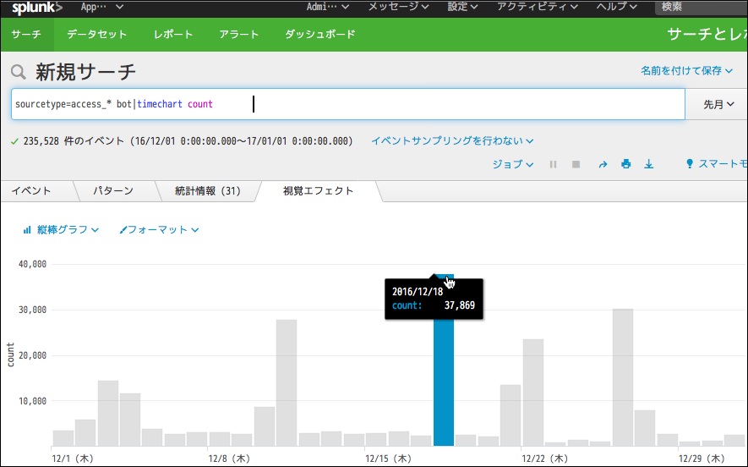The image size is (748, 467).
Task: Open the フォーマット options dropdown
Action: coord(160,229)
